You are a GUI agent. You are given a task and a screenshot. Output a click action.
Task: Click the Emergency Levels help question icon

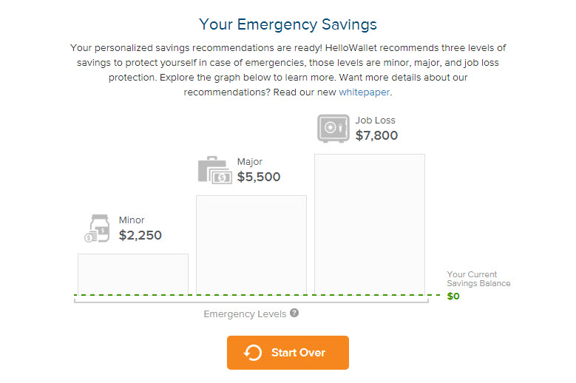click(x=294, y=313)
